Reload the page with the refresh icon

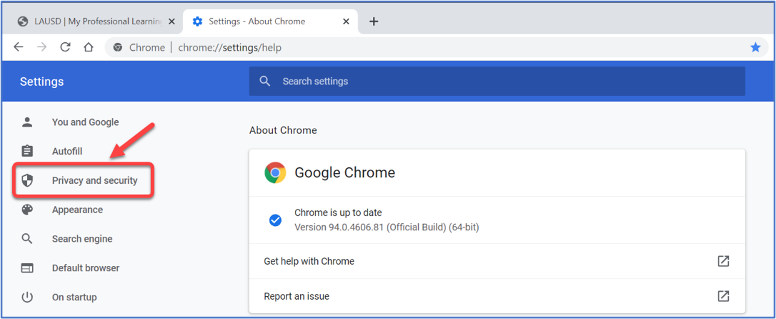coord(65,47)
